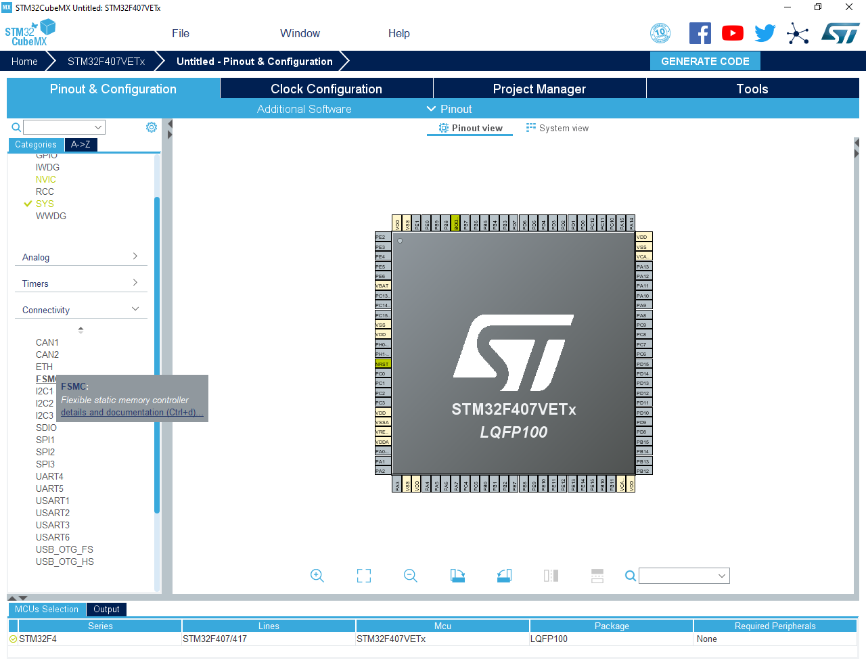Screen dimensions: 866x665
Task: Click the Pinout view chip icon
Action: point(444,128)
